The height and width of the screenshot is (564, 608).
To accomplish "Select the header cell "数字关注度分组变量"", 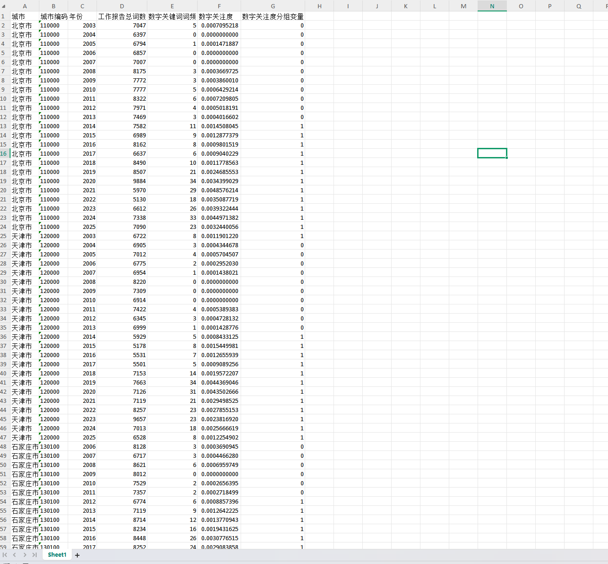I will tap(273, 16).
